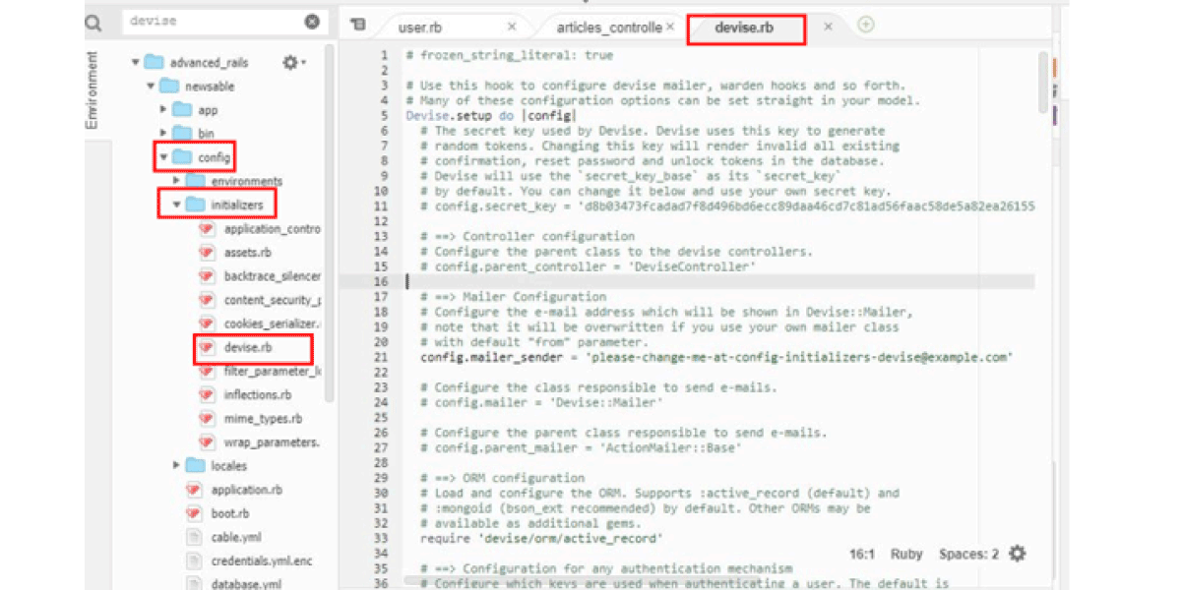This screenshot has width=1181, height=590.
Task: Select the newsable folder icon
Action: 168,87
